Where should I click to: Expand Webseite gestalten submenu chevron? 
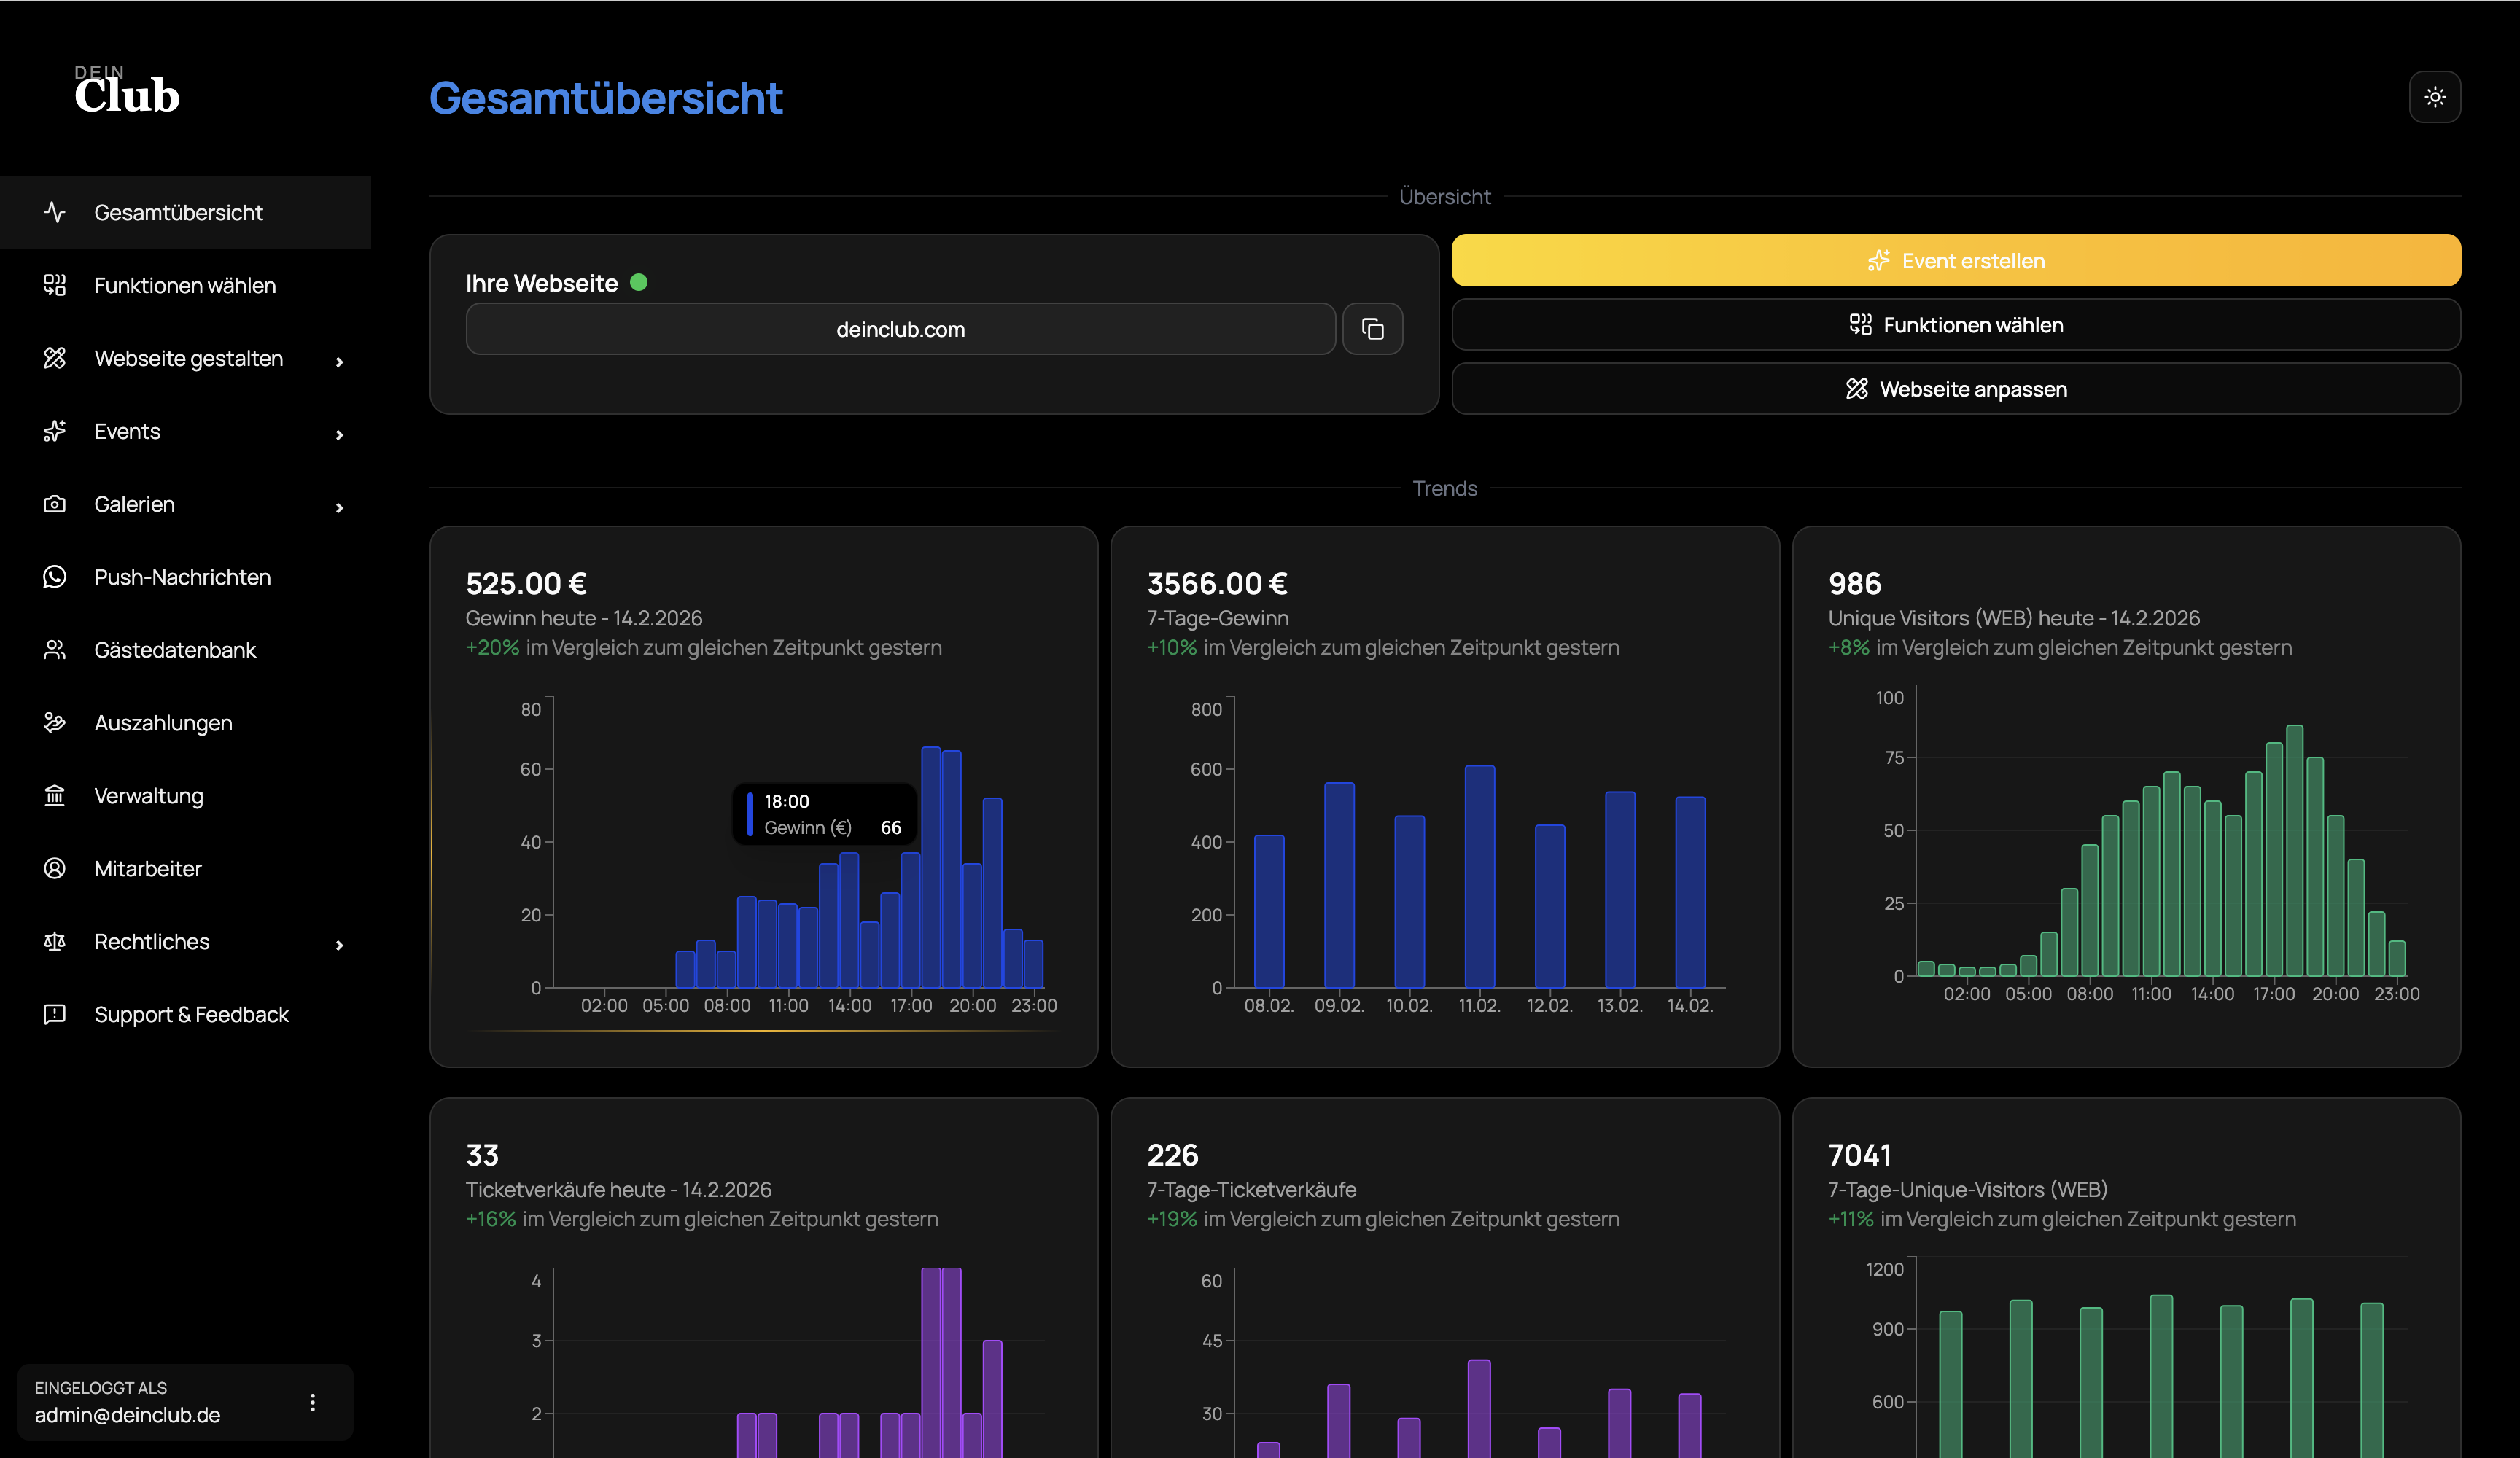click(340, 361)
